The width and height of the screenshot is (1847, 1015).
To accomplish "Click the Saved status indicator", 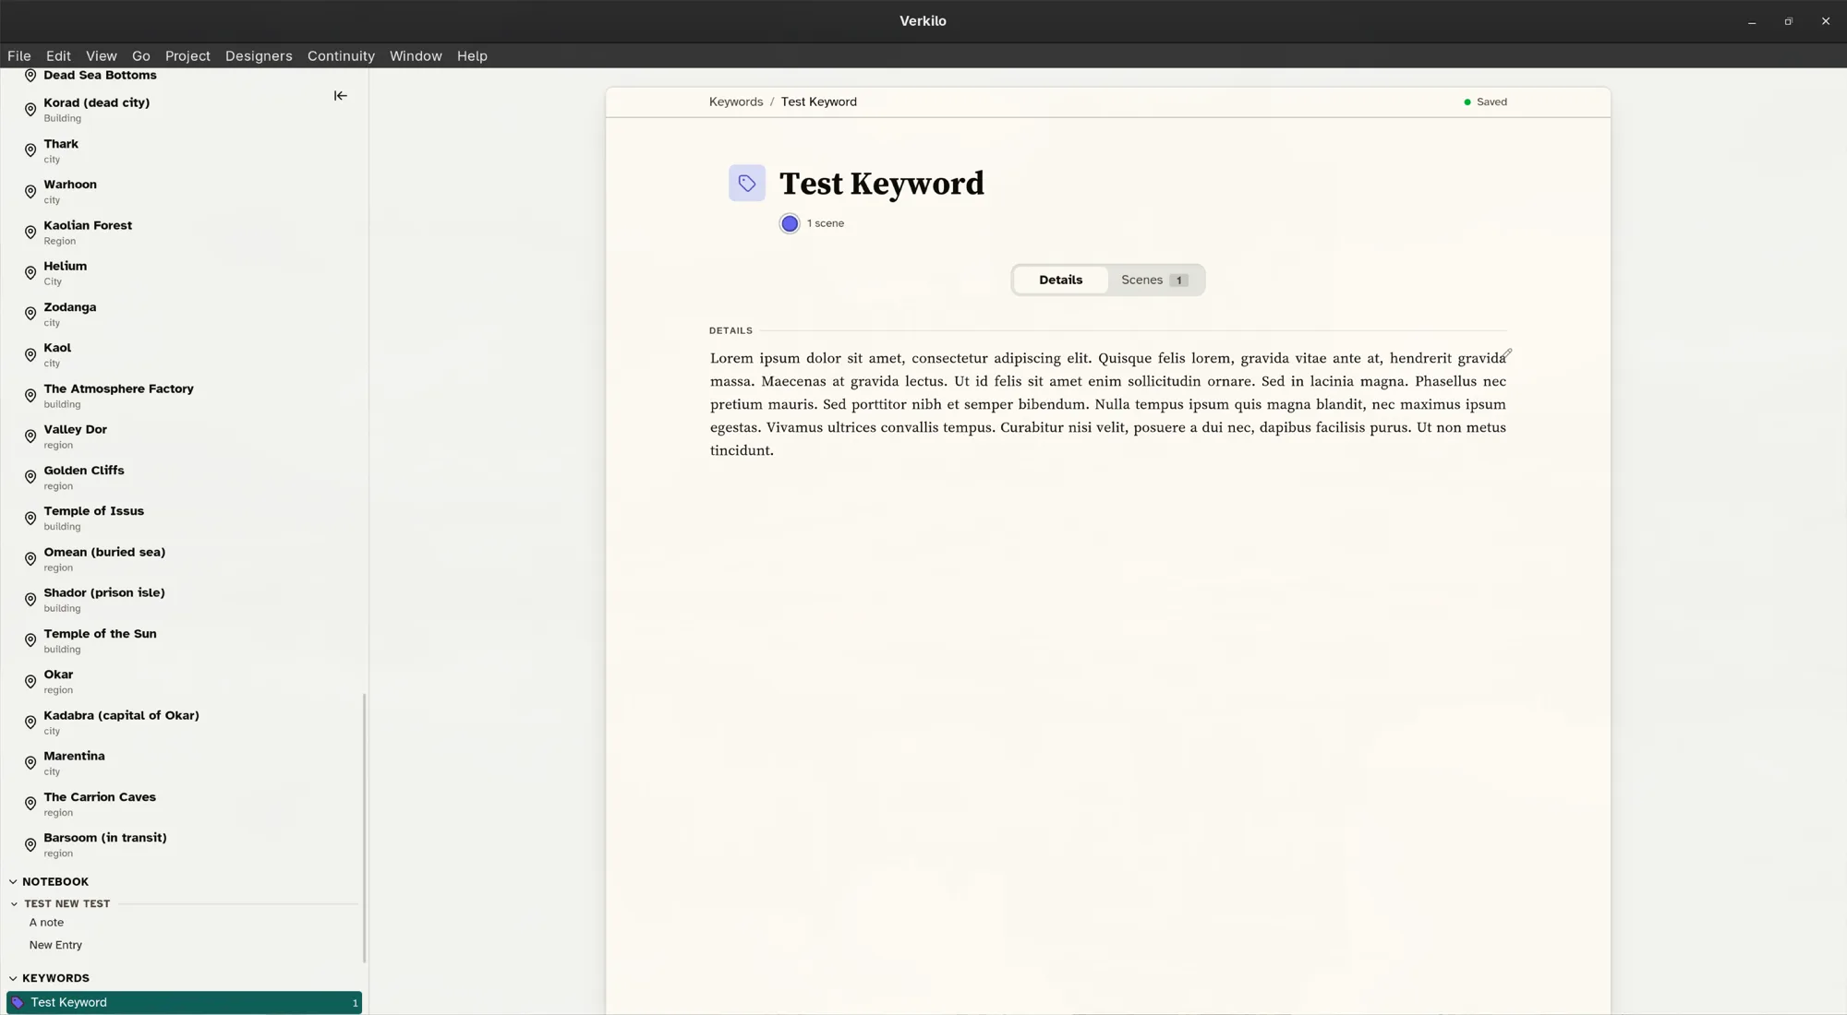I will coord(1485,102).
